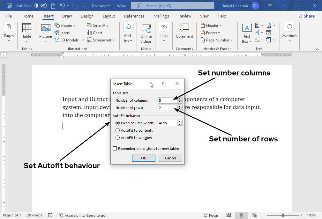Switch to the Layout tab

point(109,16)
